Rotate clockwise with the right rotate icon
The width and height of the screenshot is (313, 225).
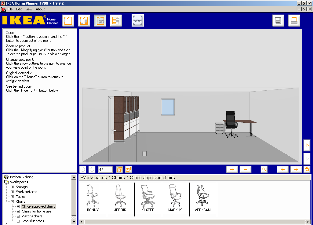point(92,169)
